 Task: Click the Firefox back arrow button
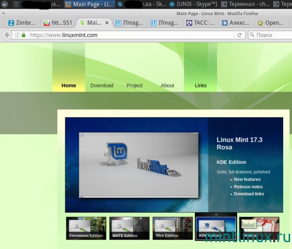pyautogui.click(x=7, y=35)
